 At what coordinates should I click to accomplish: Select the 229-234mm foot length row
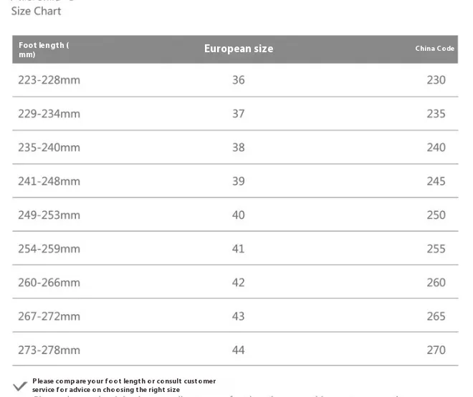pos(235,114)
